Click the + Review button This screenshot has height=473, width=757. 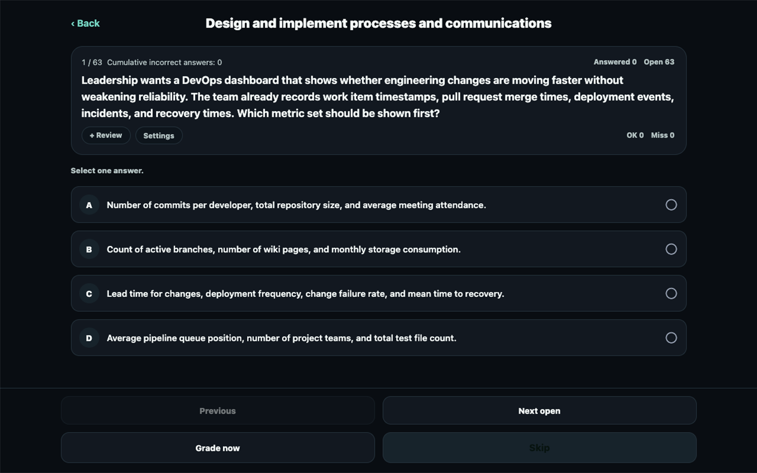(x=106, y=135)
